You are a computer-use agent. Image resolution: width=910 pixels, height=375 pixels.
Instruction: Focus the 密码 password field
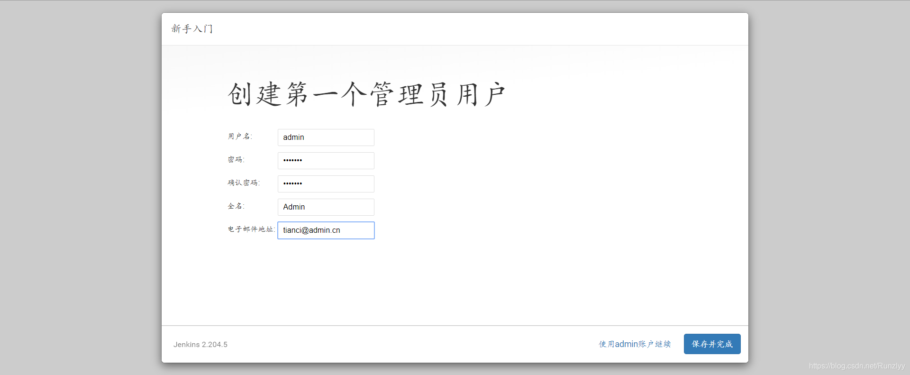click(326, 161)
